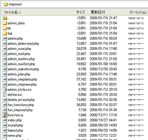Image resolution: width=148 pixels, height=140 pixels.
Task: Click the stepmail folder icon in path bar
Action: [5, 4]
